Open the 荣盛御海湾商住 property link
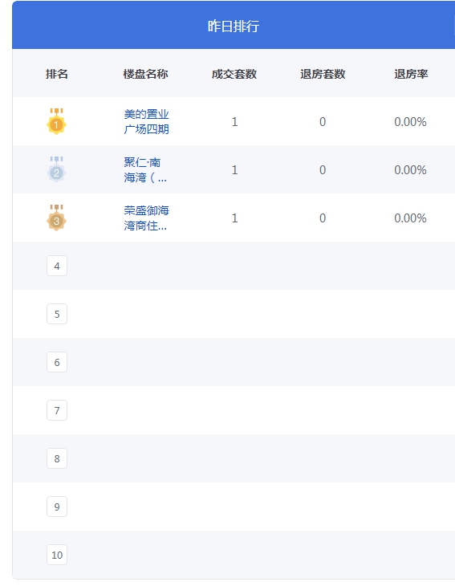This screenshot has width=455, height=586. point(146,218)
